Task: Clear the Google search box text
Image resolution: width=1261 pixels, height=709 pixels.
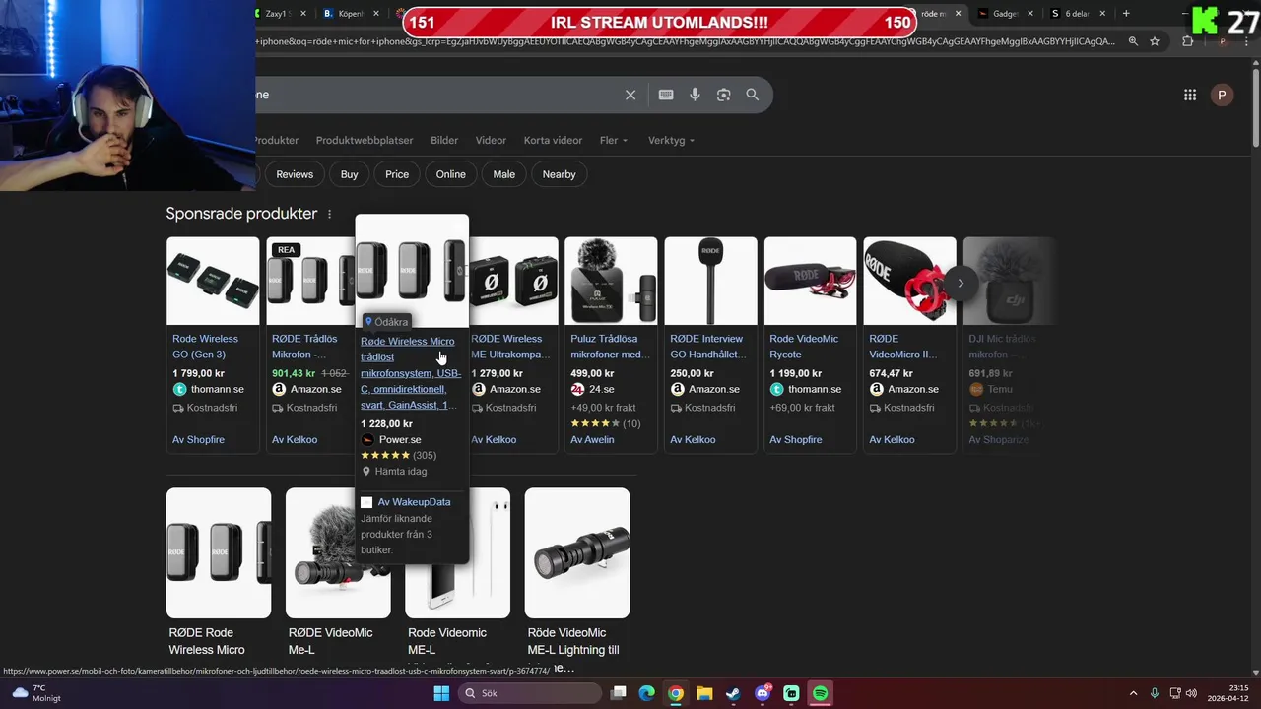Action: click(630, 95)
